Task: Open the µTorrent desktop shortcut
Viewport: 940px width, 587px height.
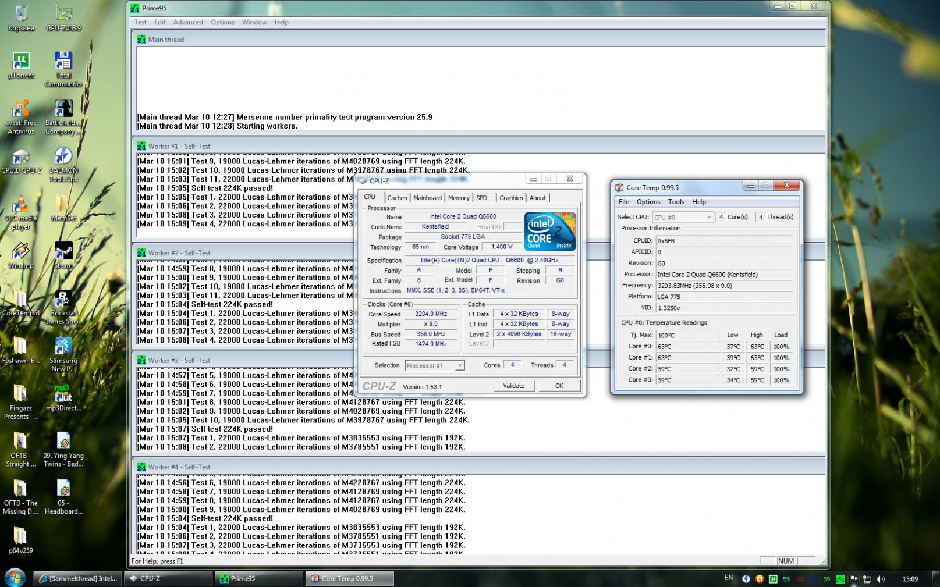Action: 21,65
